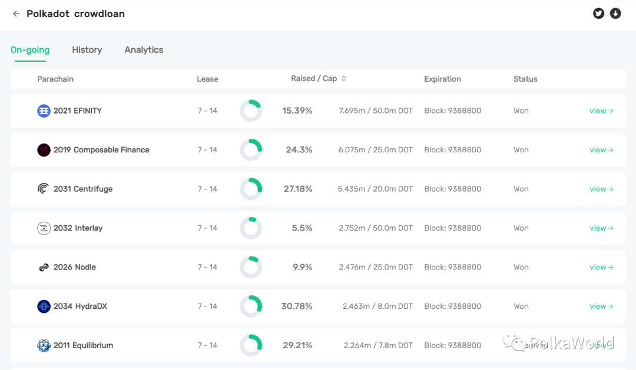The image size is (636, 370).
Task: Click the Centrifuge 27.18% progress ring
Action: 251,189
